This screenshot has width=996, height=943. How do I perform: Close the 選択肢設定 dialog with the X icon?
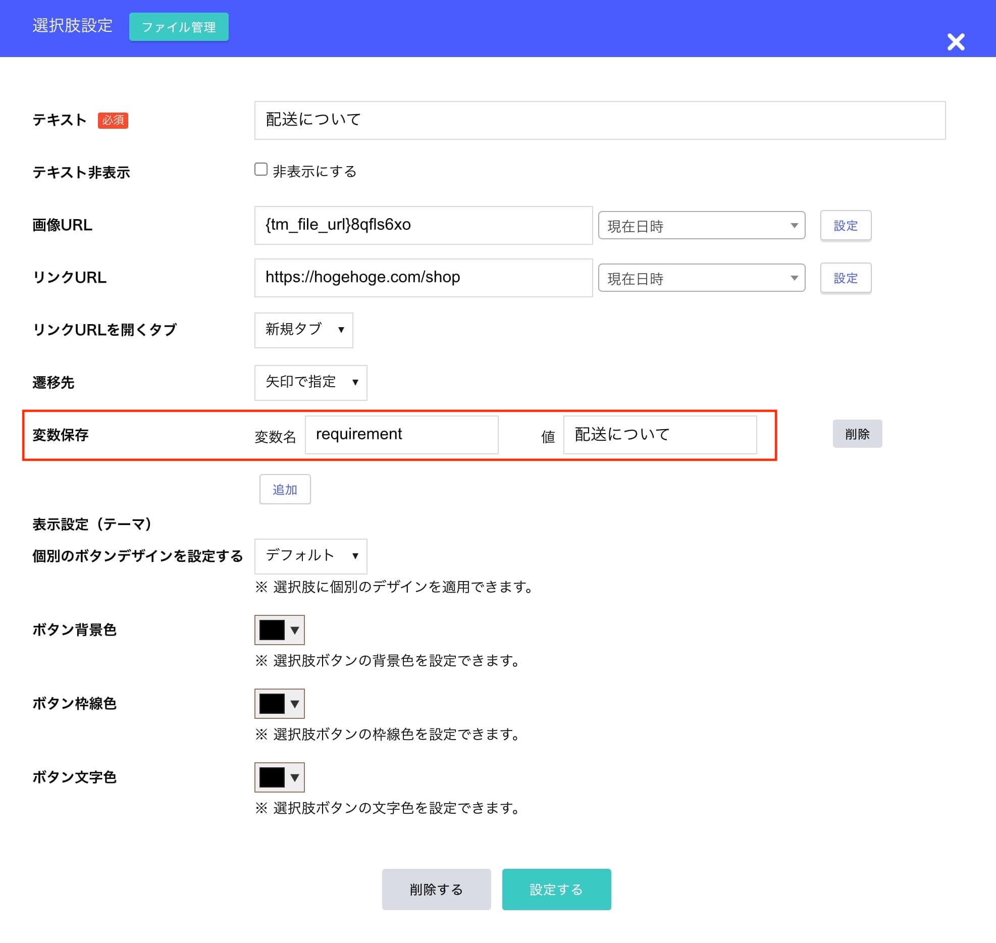pos(956,42)
